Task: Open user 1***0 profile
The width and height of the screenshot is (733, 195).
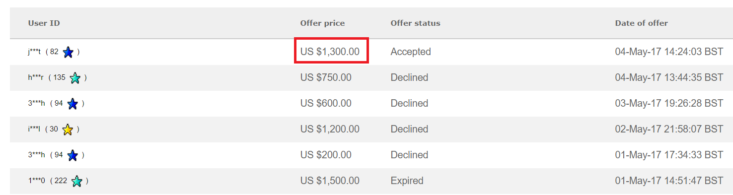Action: pos(36,181)
